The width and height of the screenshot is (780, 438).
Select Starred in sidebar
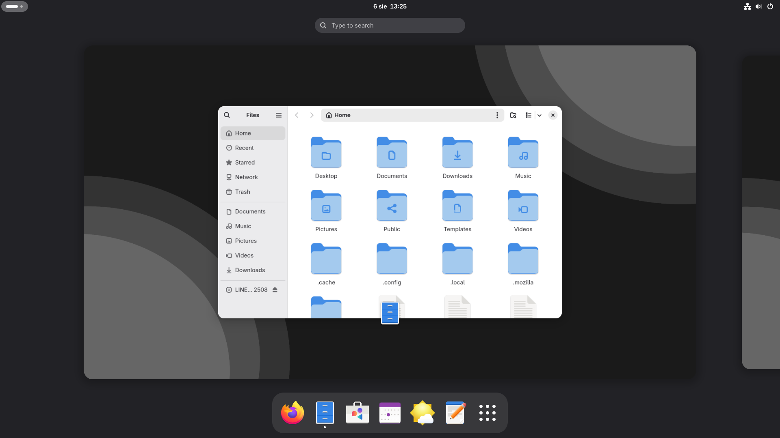point(245,163)
